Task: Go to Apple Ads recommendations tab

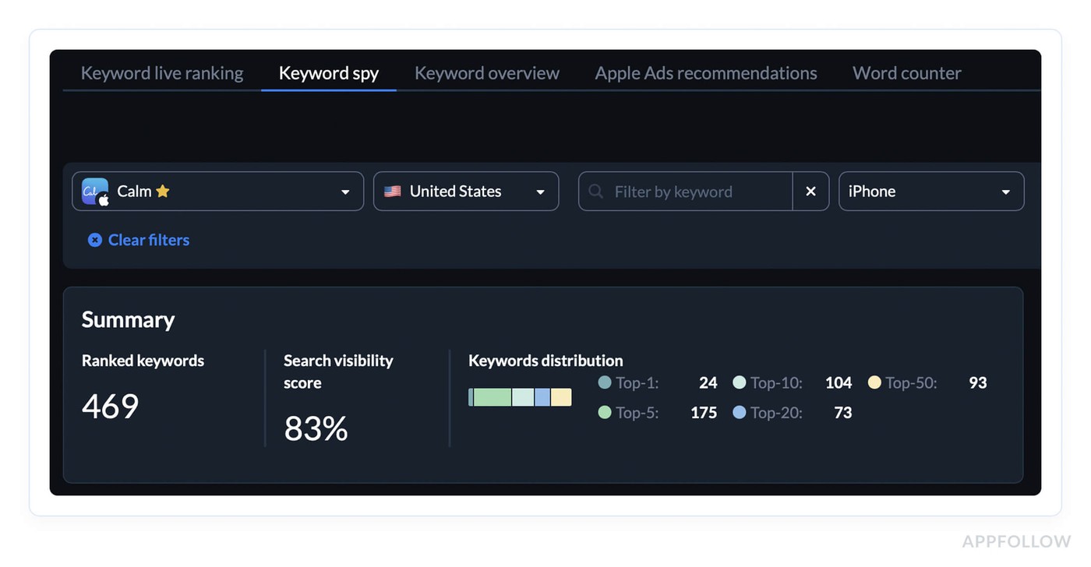Action: click(x=706, y=73)
